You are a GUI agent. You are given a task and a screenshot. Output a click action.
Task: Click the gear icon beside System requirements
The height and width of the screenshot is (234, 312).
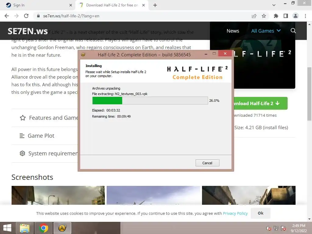(22, 154)
